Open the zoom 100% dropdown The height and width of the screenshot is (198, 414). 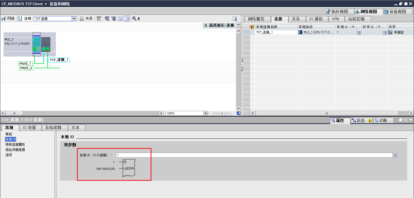[206, 113]
